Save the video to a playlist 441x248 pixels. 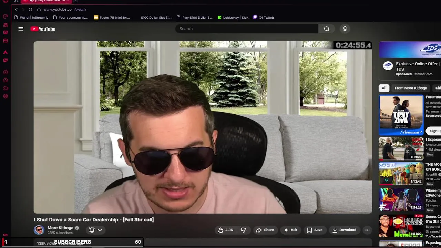(315, 230)
